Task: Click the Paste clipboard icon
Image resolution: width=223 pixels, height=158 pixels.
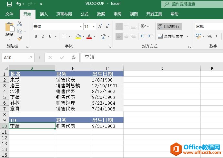Action: click(10, 27)
